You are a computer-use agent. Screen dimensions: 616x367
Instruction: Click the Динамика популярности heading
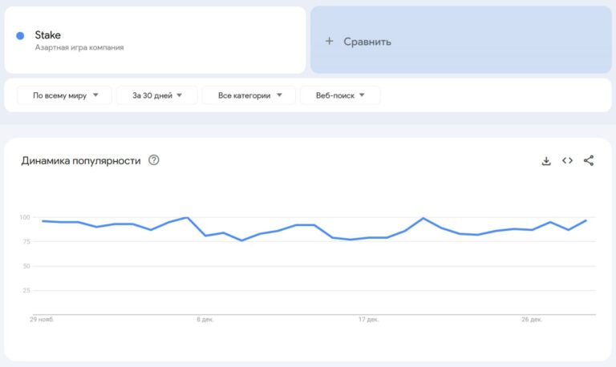(x=80, y=160)
